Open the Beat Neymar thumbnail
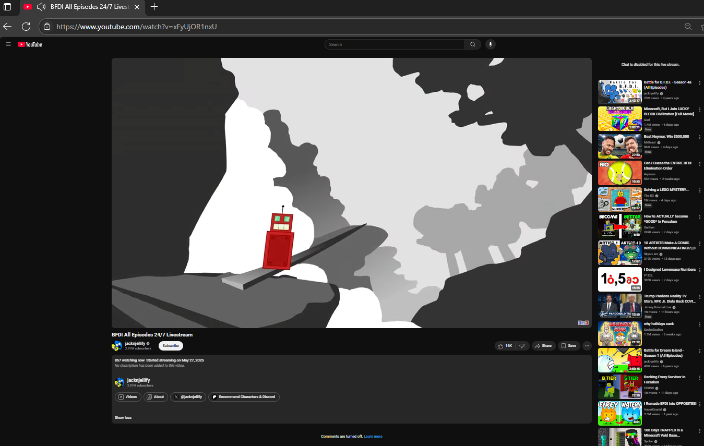 (620, 146)
